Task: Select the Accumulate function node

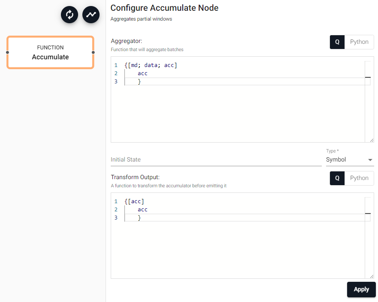Action: [x=50, y=52]
